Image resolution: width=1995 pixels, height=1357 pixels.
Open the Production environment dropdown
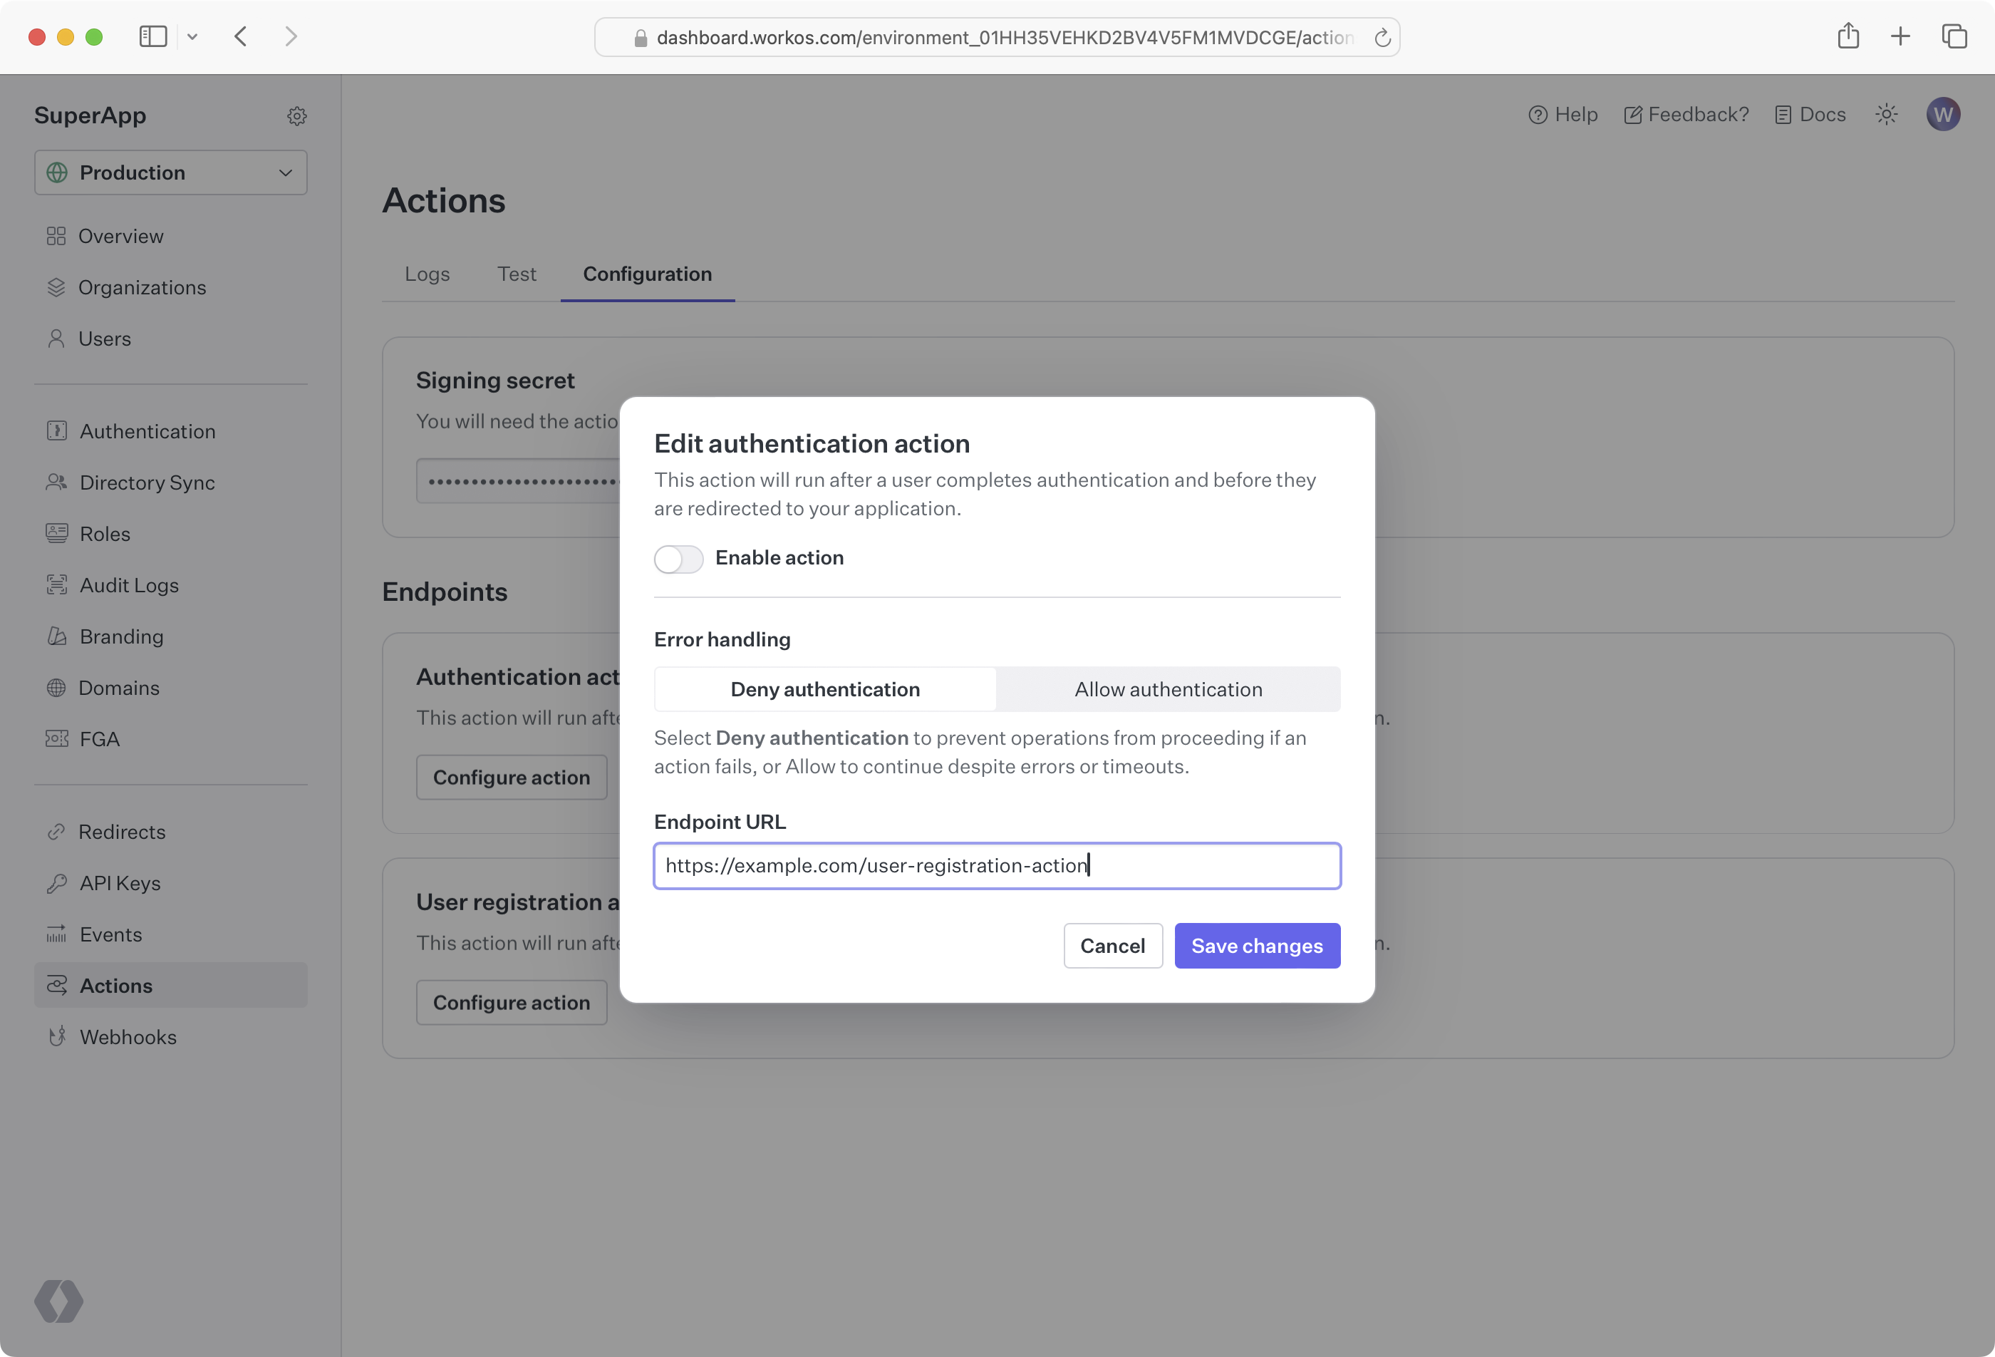pos(170,172)
